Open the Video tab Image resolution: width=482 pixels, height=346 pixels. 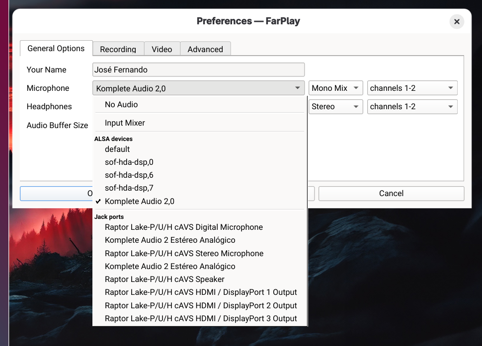coord(162,49)
